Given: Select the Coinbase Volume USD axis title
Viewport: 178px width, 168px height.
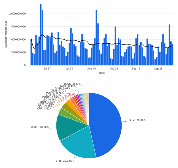Looking at the screenshot, I should click(x=6, y=34).
